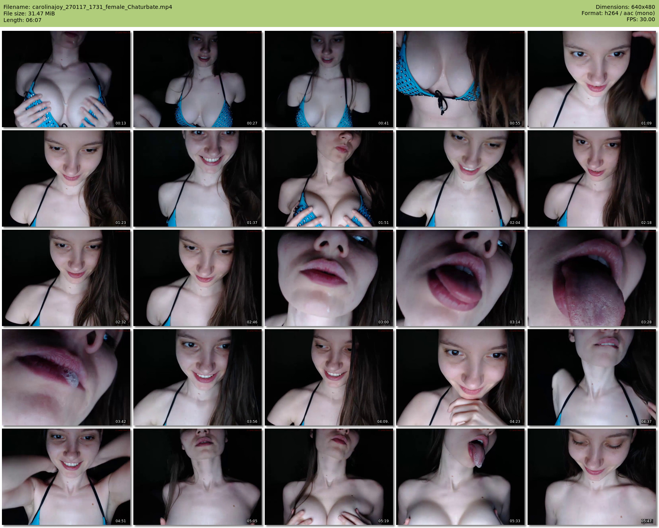
Task: Open the frame timestamped 05:33
Action: click(461, 477)
